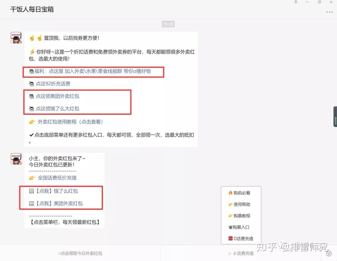Image resolution: width=337 pixels, height=261 pixels.
Task: Click the sender avatar of the second message
Action: pyautogui.click(x=16, y=159)
